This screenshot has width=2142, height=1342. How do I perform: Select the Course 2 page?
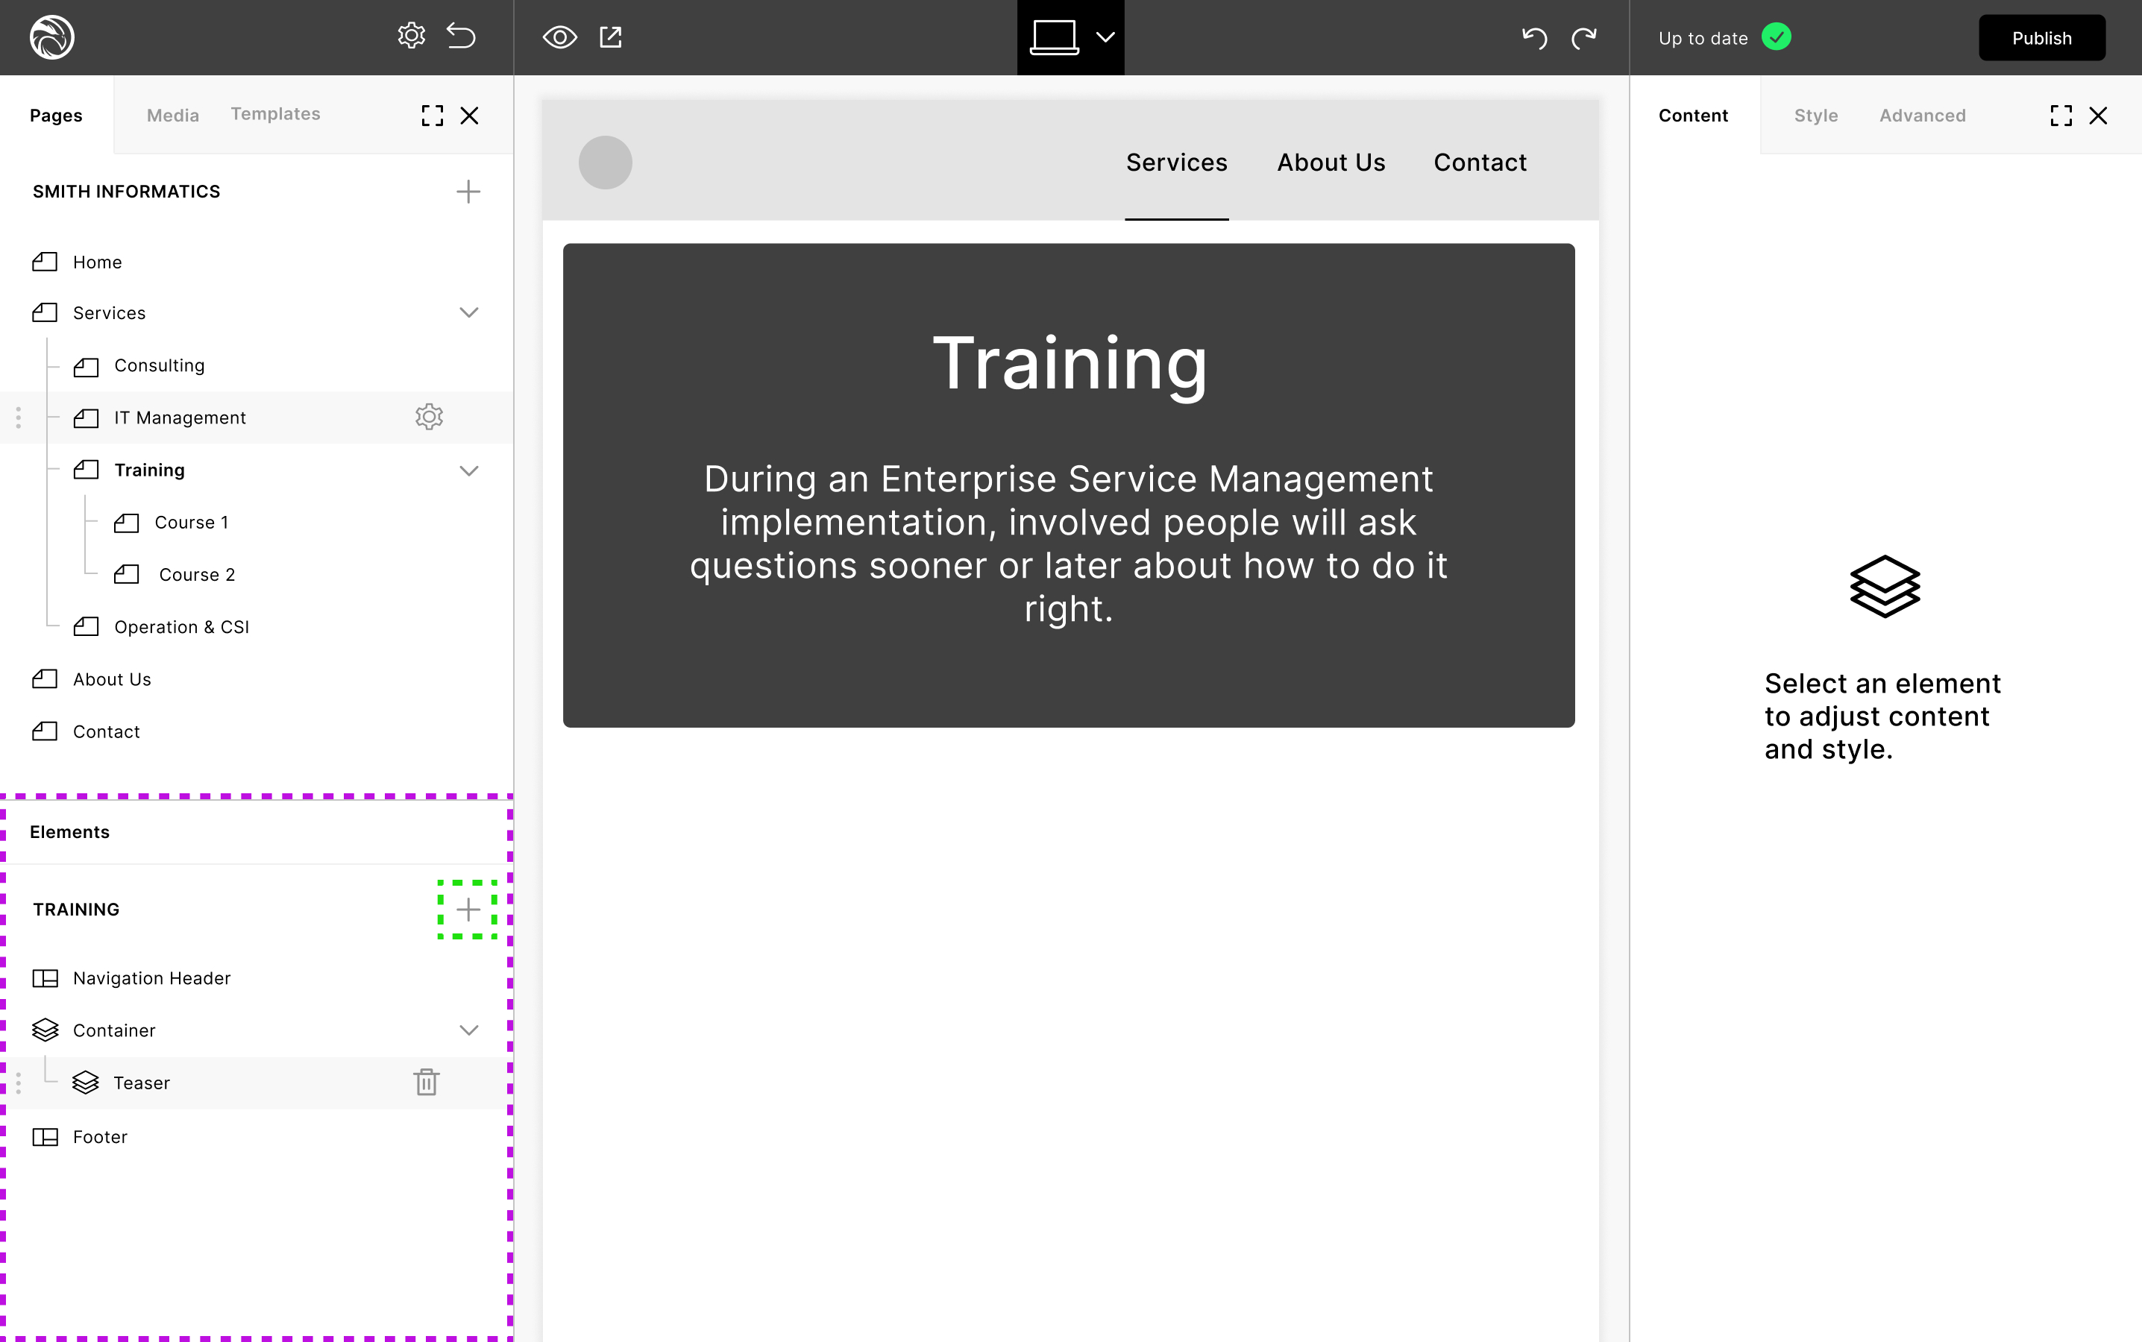(196, 574)
